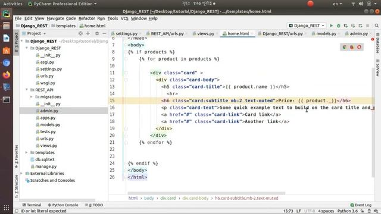Open the TODO tool window
The image size is (381, 214).
tap(94, 205)
